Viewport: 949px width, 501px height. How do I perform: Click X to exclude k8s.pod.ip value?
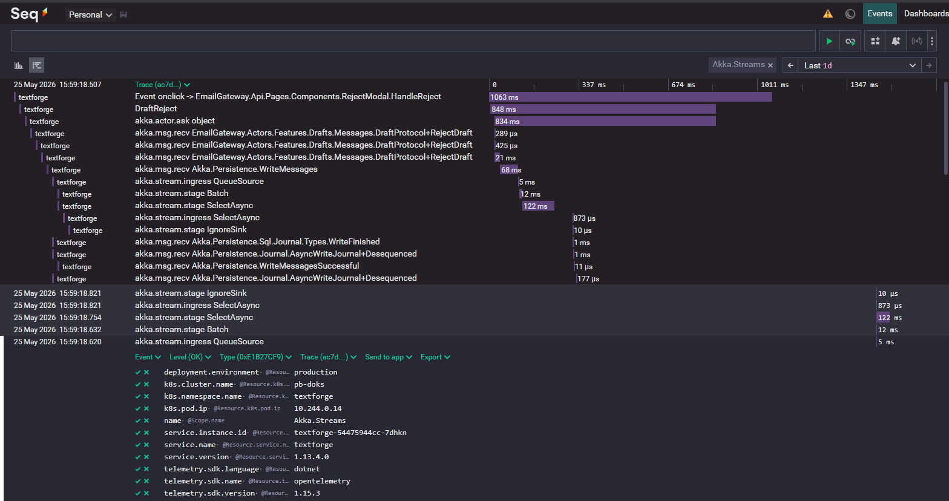146,408
